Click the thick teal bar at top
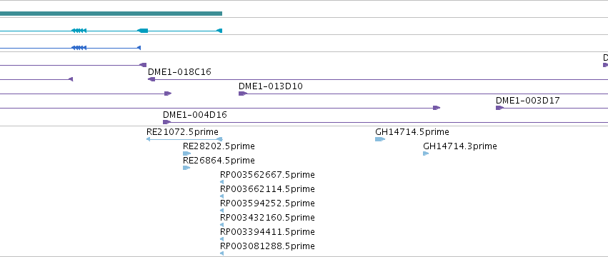The image size is (608, 257). click(111, 14)
